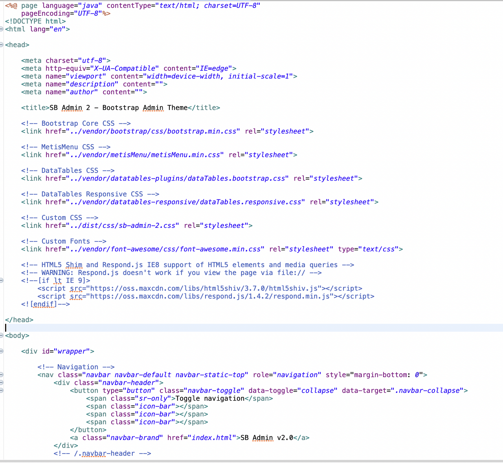Click the "SB Admin v2.0" link text
The width and height of the screenshot is (503, 463).
tap(267, 437)
